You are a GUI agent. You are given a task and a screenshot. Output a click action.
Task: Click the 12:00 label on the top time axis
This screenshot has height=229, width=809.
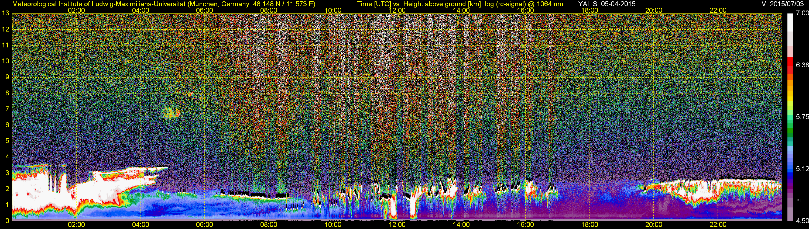(397, 10)
